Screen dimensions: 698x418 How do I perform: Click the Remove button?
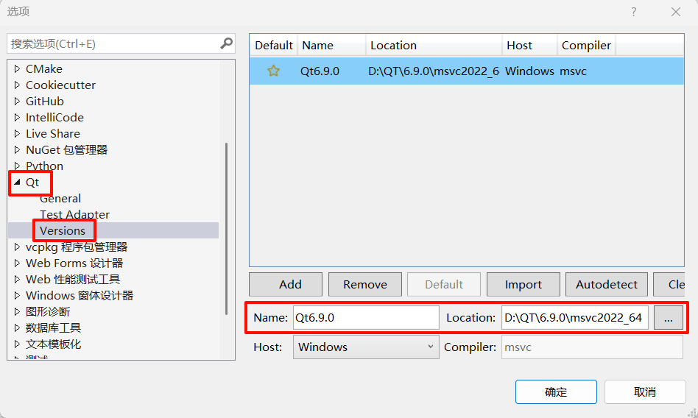[x=365, y=285]
